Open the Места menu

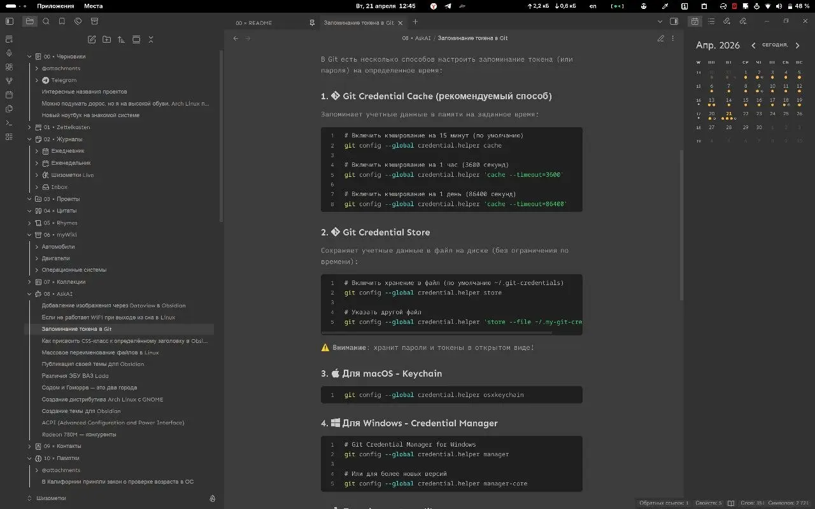[x=93, y=6]
